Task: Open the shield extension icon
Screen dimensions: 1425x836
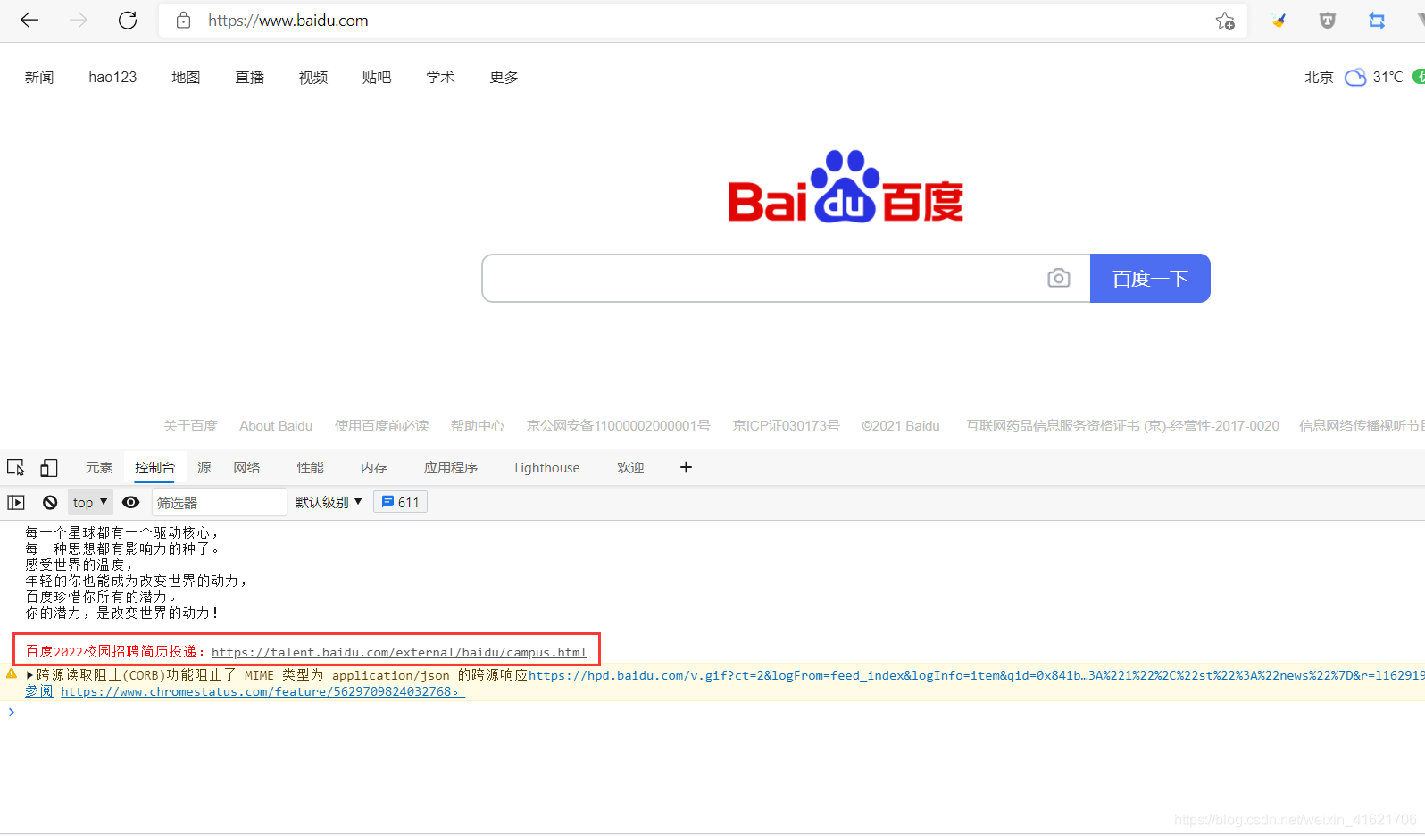Action: tap(1328, 21)
